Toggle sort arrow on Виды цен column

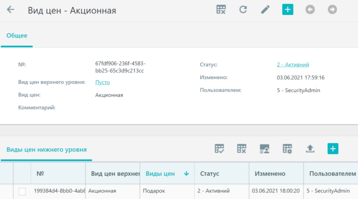pos(186,174)
